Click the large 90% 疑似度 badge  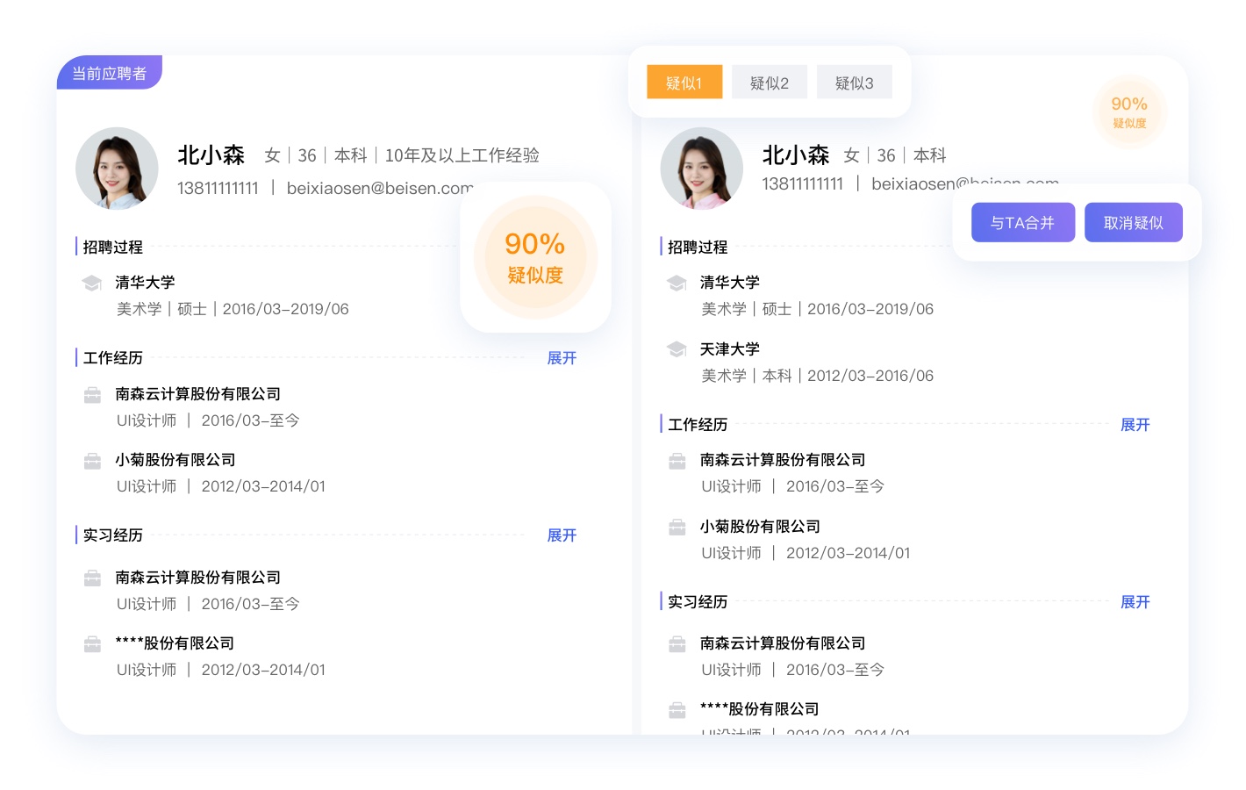[x=535, y=257]
